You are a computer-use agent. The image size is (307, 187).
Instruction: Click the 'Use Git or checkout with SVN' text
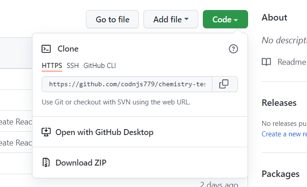(116, 102)
